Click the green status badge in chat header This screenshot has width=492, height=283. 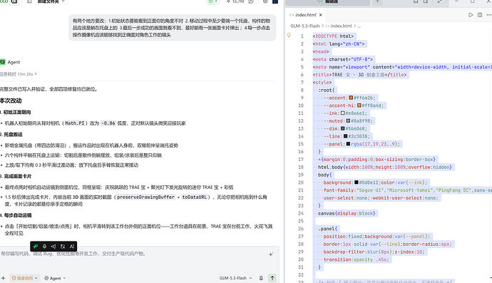(x=212, y=1)
